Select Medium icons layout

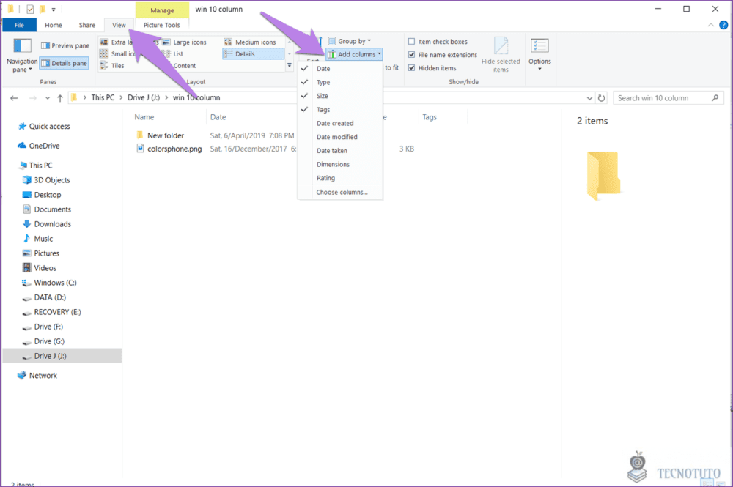(x=250, y=42)
